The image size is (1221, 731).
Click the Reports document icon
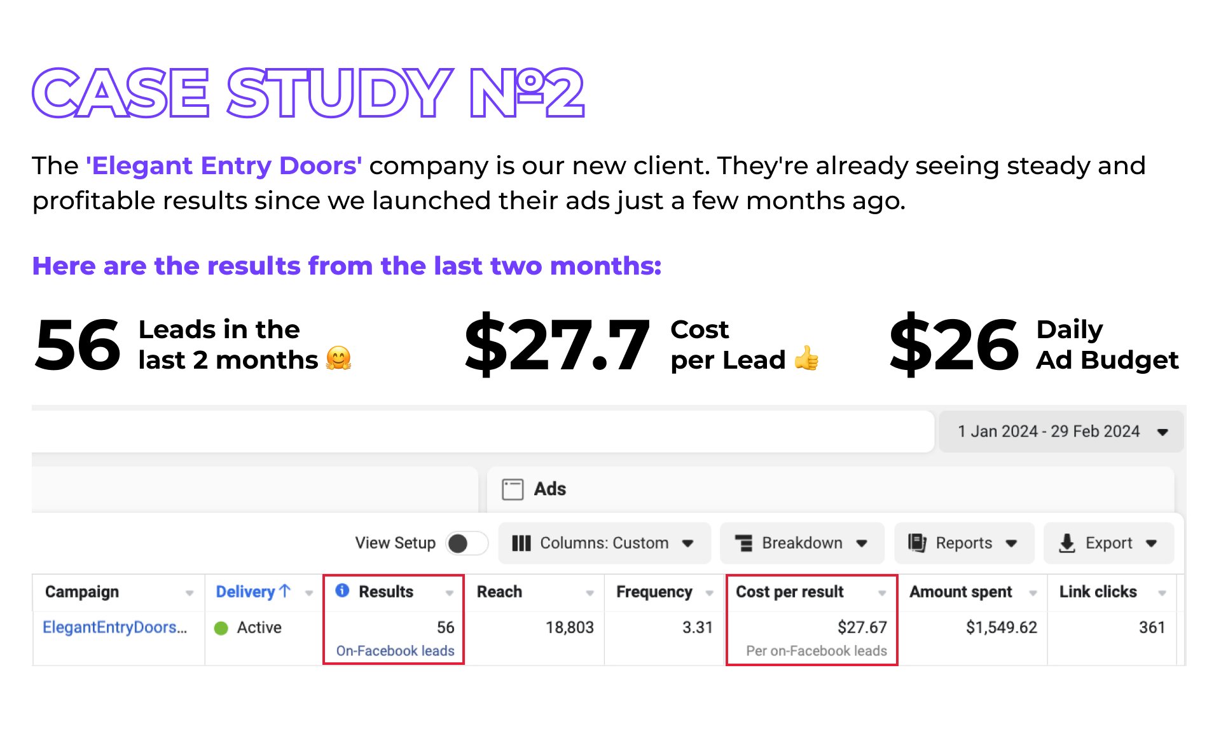(917, 543)
